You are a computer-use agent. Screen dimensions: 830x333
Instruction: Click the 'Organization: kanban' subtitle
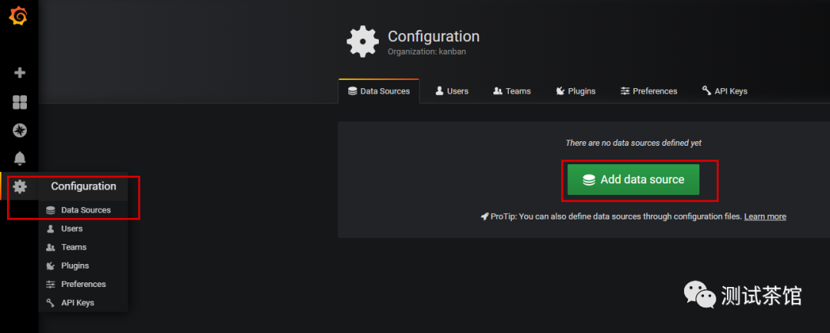(427, 52)
